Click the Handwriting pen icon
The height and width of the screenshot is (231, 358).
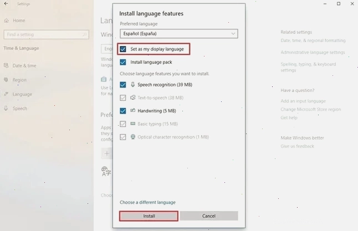pos(132,110)
